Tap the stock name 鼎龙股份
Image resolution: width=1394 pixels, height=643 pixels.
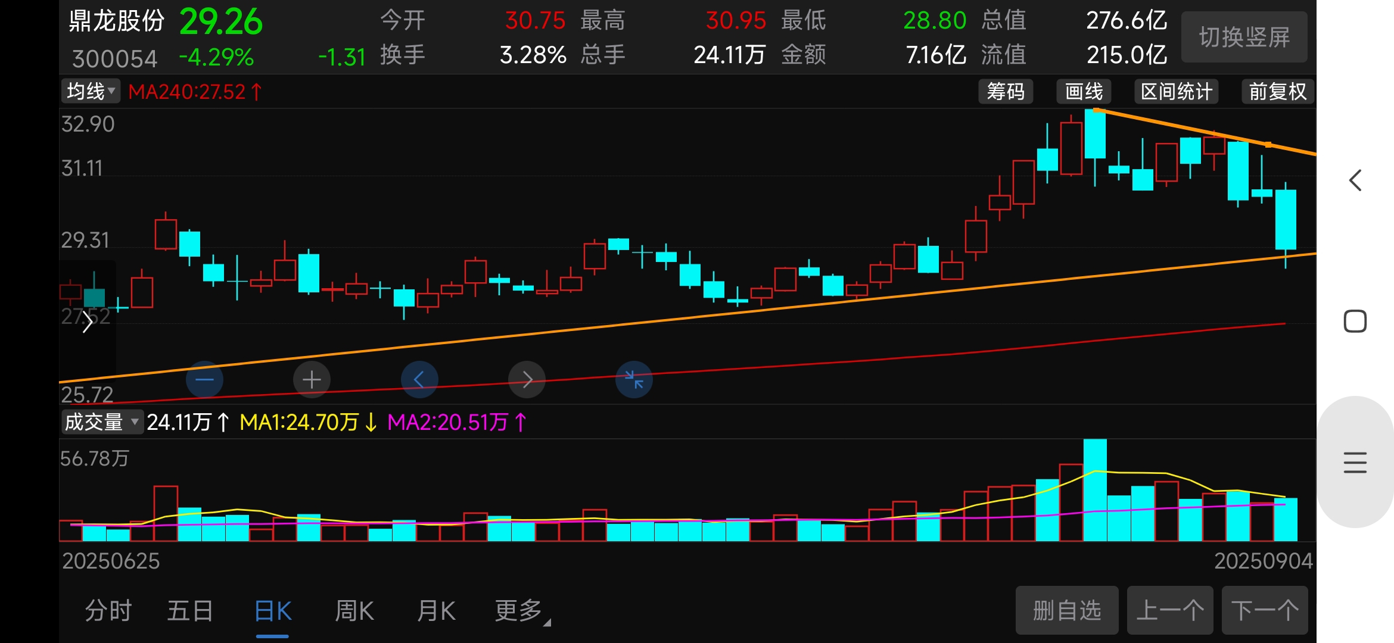117,20
